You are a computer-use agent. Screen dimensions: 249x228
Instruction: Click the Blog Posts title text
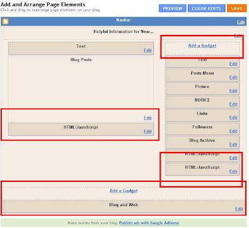[81, 60]
